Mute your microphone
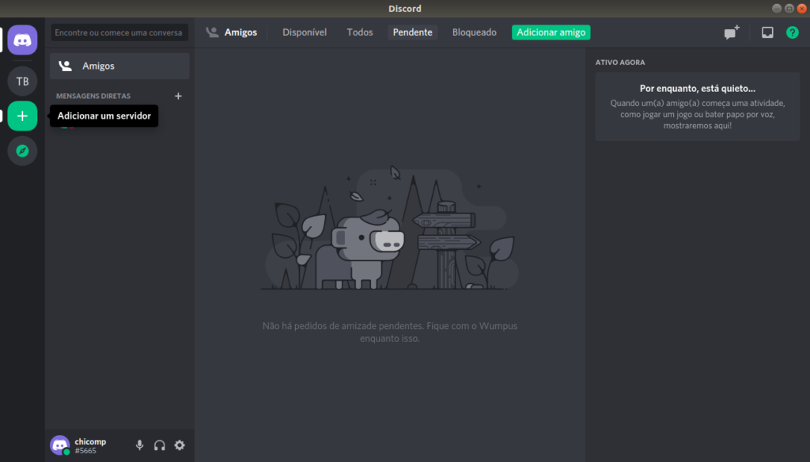 click(x=140, y=445)
